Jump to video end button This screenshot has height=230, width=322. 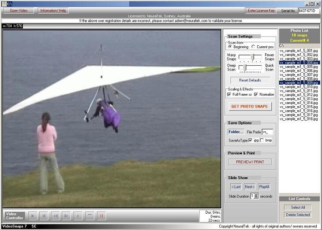point(44,216)
